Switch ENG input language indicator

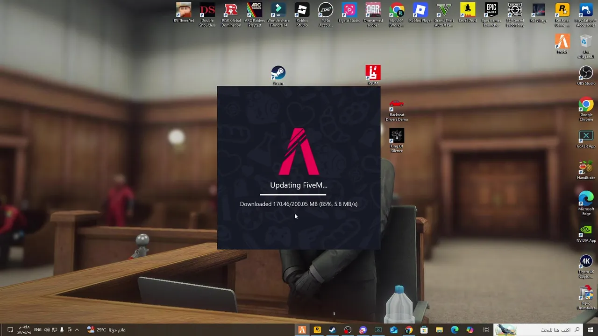(x=38, y=330)
